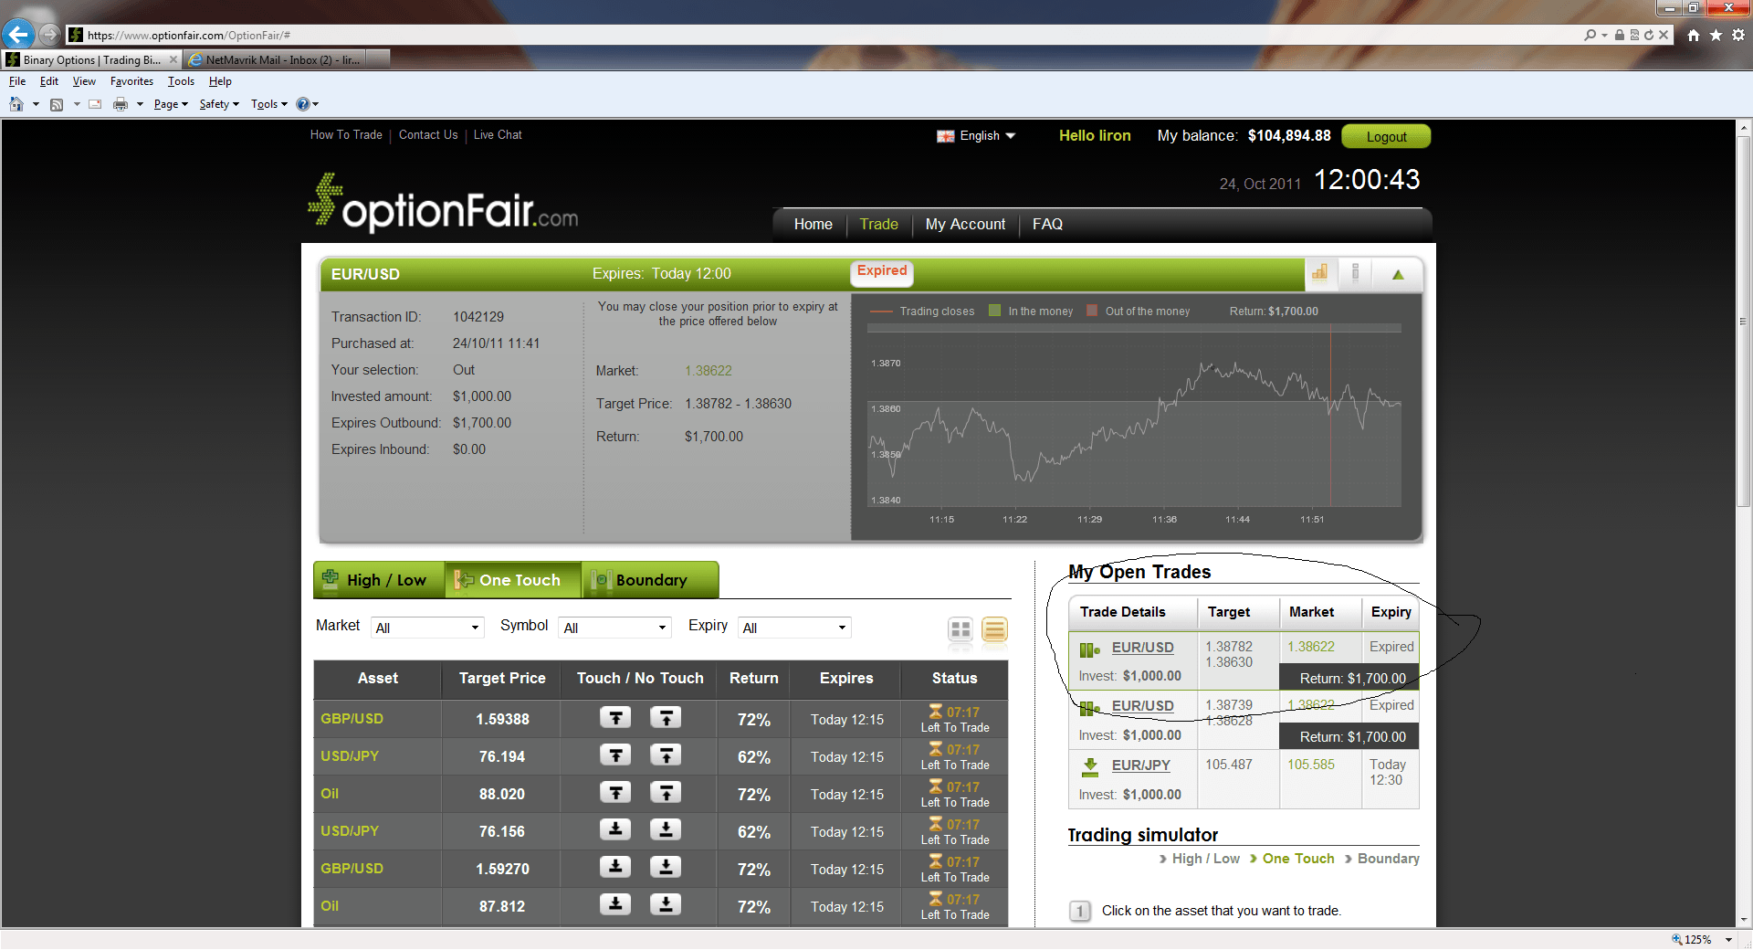Open the browser View menu
Viewport: 1753px width, 950px height.
84,81
